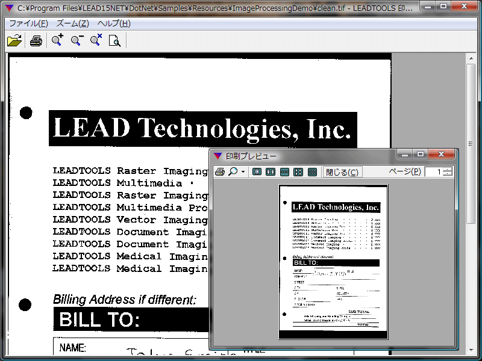Decrease ページ number with the down stepper

point(448,174)
